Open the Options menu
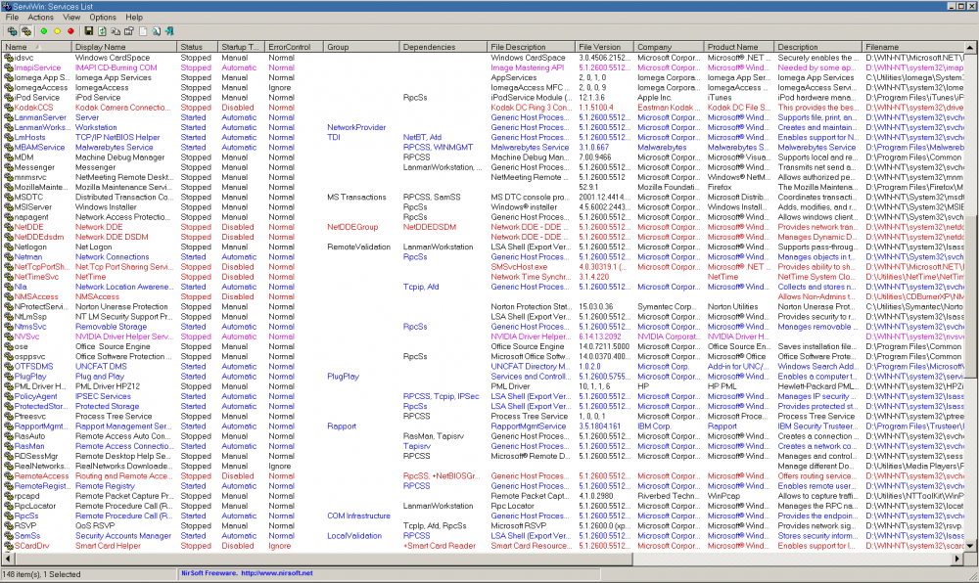Viewport: 979px width, 583px height. tap(103, 18)
